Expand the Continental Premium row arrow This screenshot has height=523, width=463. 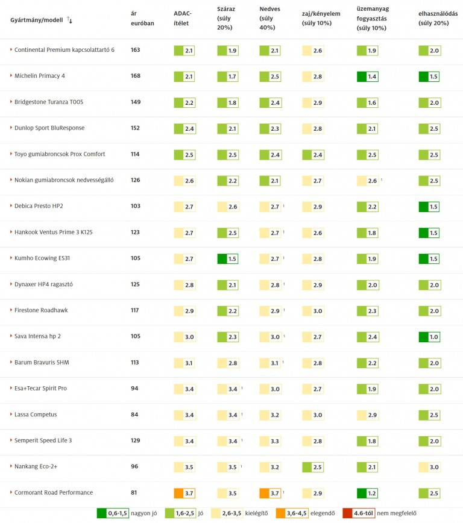point(11,50)
